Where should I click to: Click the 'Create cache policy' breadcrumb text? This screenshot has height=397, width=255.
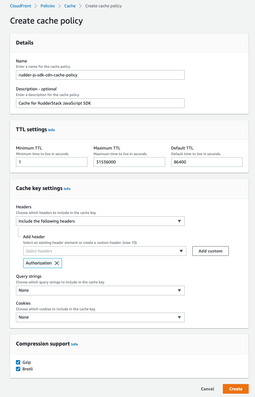(x=103, y=6)
